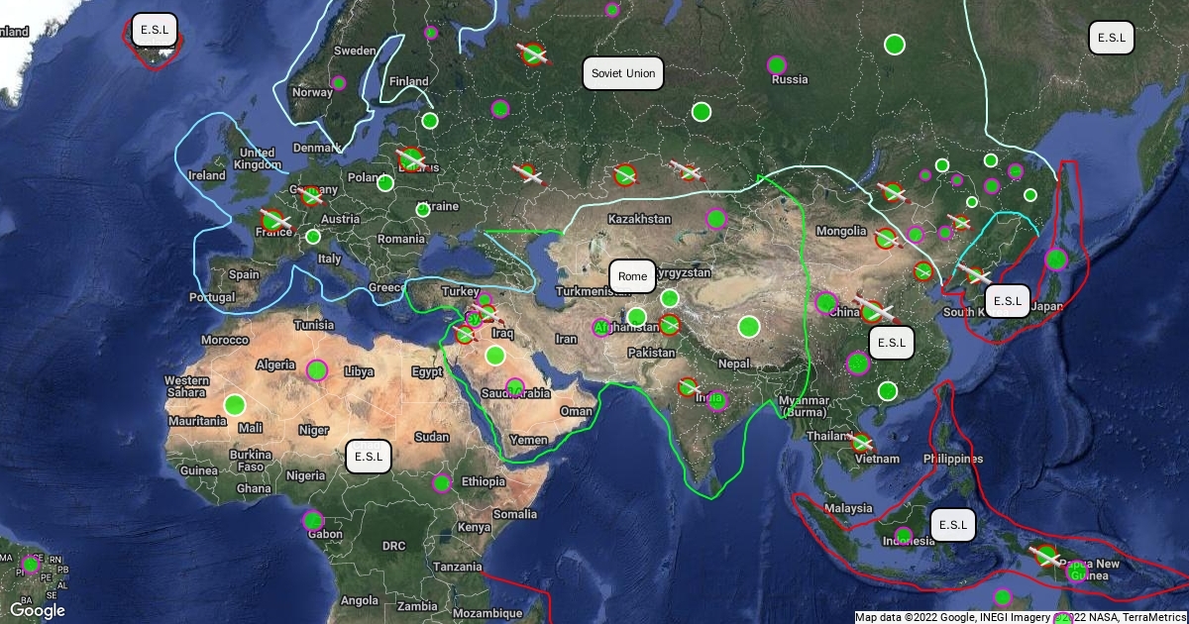Select the marker next to Ethiopia

pos(442,483)
